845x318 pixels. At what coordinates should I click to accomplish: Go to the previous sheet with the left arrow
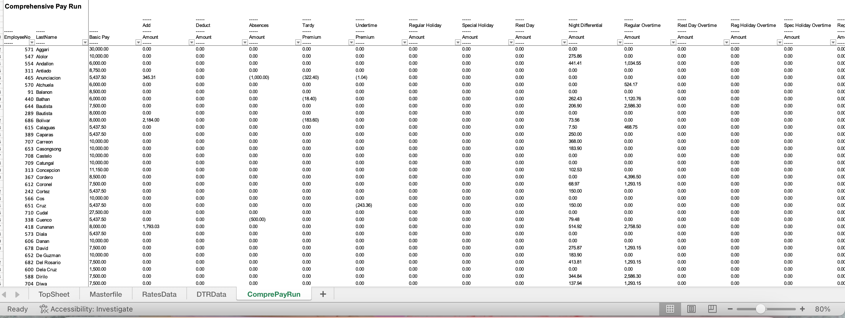pyautogui.click(x=4, y=294)
